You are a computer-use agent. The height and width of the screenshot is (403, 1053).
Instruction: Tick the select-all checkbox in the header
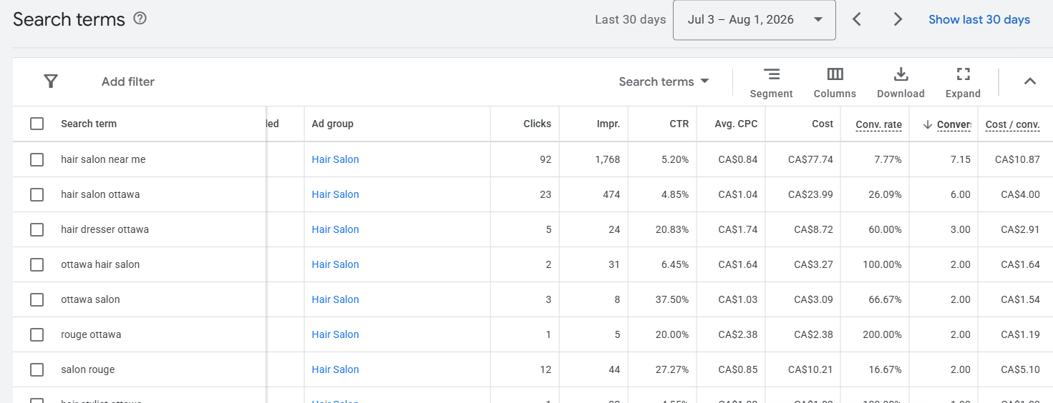click(x=37, y=124)
